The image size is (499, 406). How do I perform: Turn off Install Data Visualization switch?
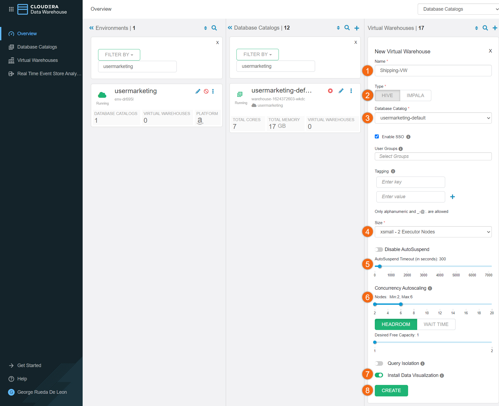379,375
